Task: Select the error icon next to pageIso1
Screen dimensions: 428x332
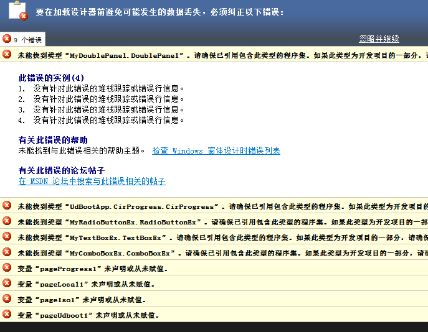Action: point(7,299)
